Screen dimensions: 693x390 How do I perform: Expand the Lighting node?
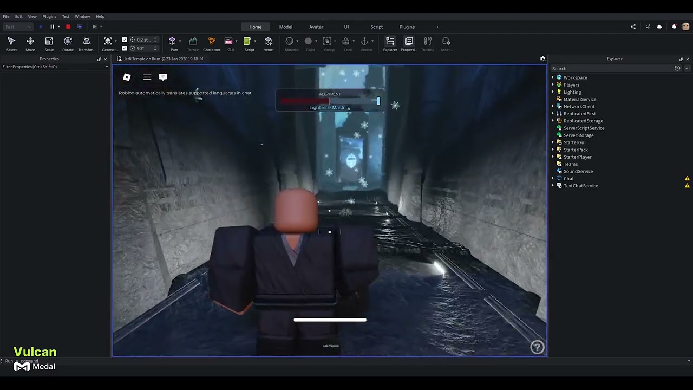click(553, 92)
